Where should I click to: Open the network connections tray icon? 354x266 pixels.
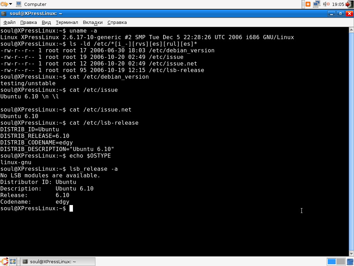point(317,4)
